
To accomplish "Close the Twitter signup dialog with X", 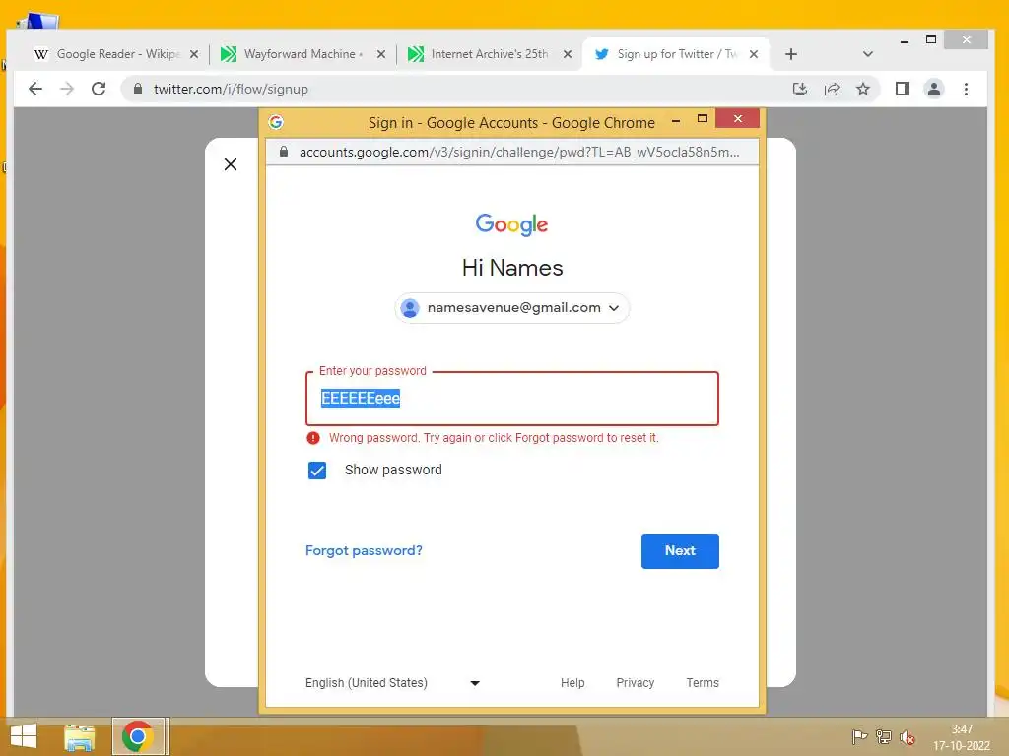I will tap(231, 164).
